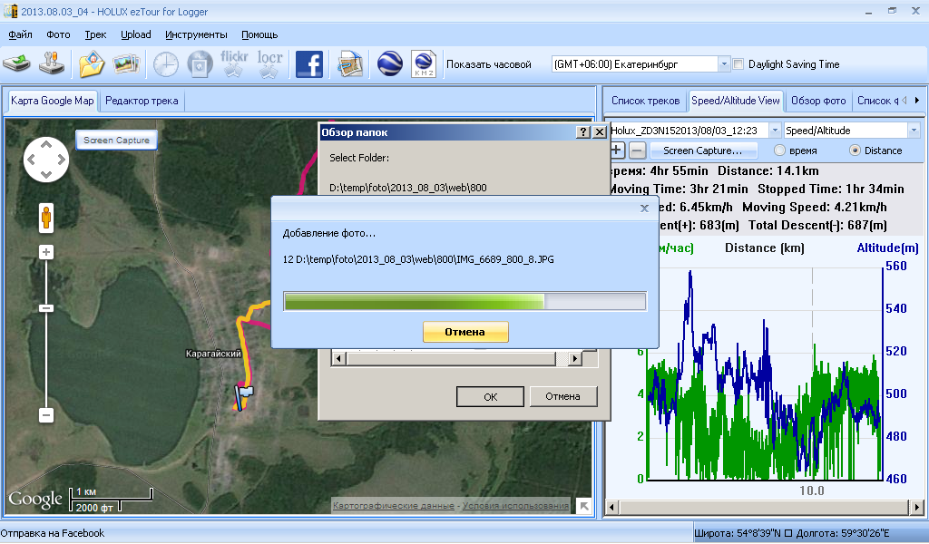Click chart scrollbar left arrow
Viewport: 929px width, 544px height.
(x=612, y=508)
